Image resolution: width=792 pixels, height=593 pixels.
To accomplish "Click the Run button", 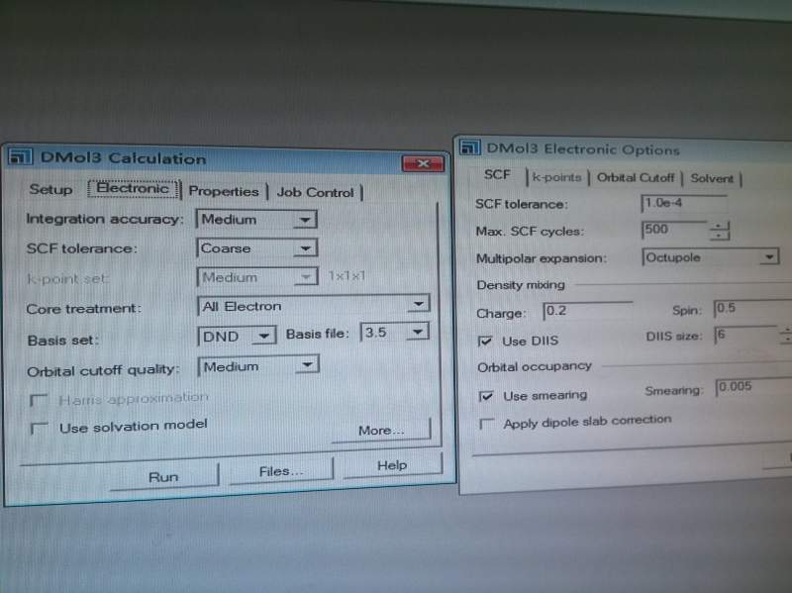I will [x=163, y=477].
